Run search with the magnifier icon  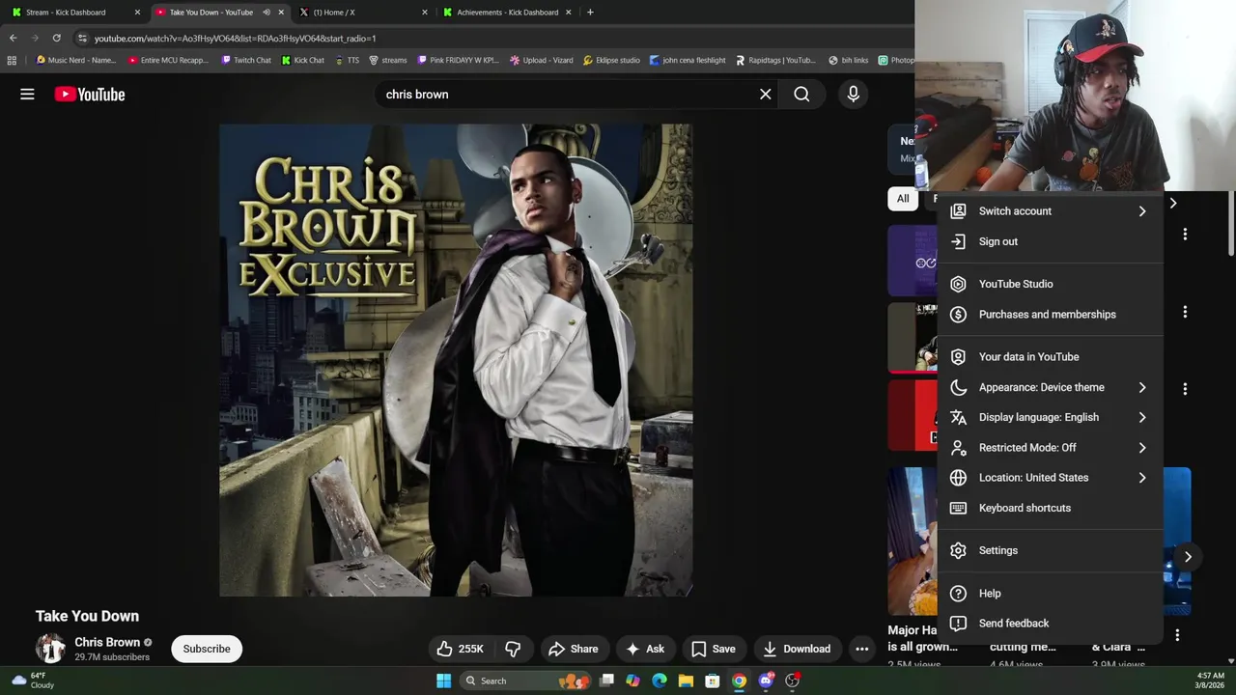[801, 94]
